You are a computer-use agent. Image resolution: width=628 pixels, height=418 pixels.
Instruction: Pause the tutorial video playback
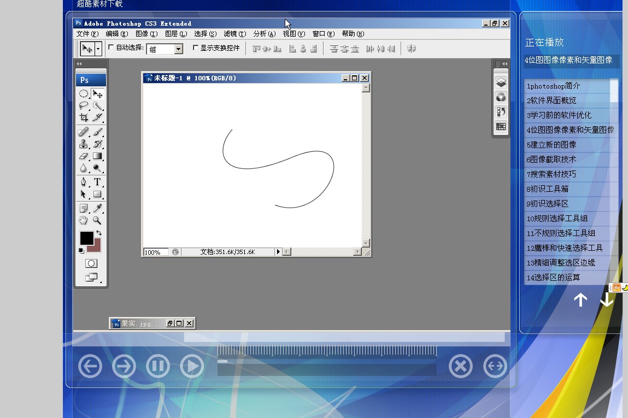[x=158, y=366]
